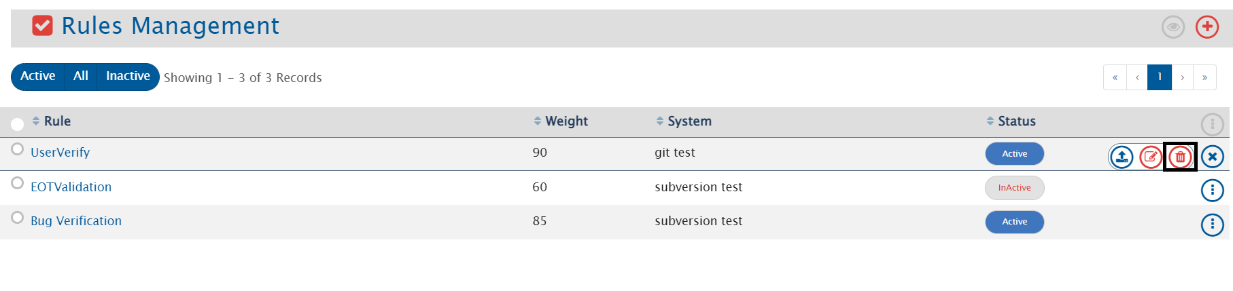Viewport: 1233px width, 291px height.
Task: Open the actions menu for Bug Verification
Action: pos(1213,225)
